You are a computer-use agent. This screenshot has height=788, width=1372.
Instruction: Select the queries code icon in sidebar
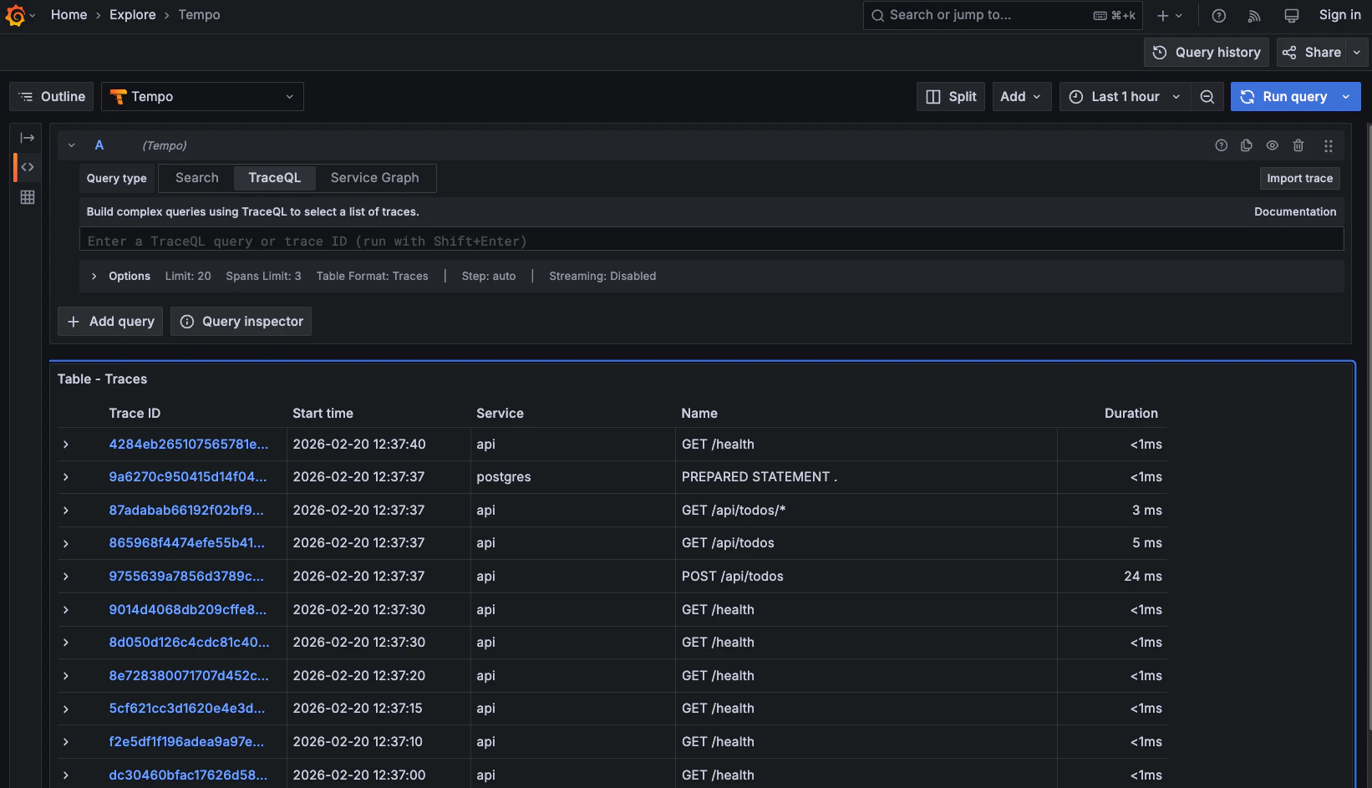28,167
